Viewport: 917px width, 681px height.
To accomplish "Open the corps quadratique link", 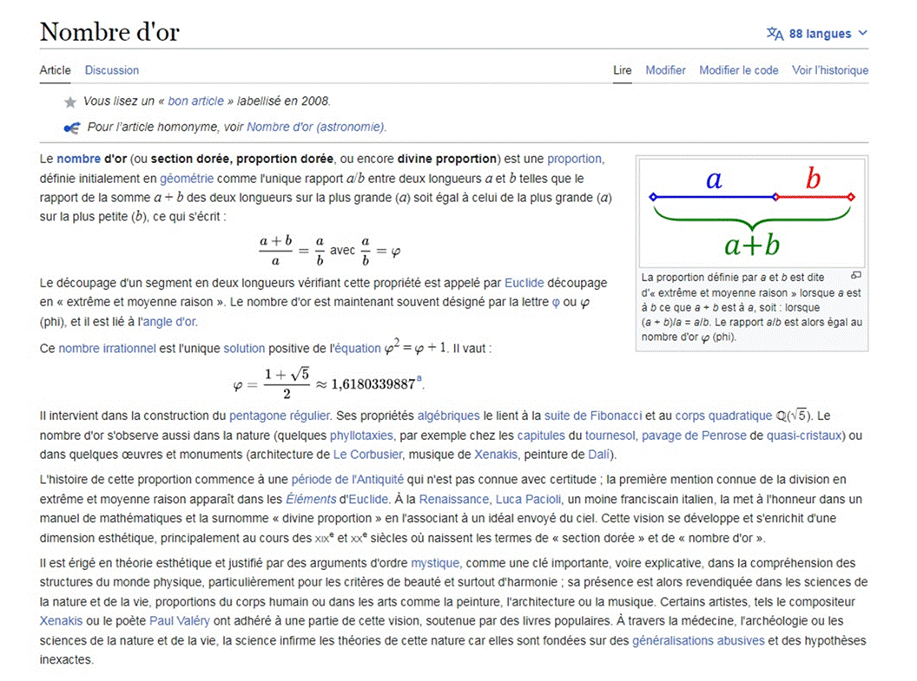I will 723,416.
